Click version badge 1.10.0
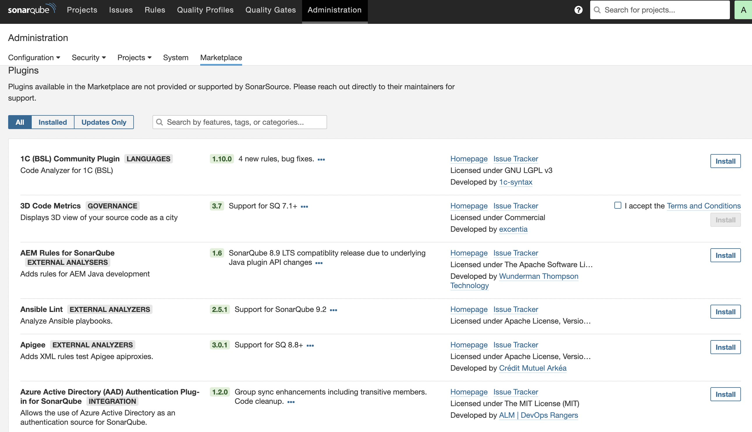Image resolution: width=752 pixels, height=432 pixels. coord(221,159)
